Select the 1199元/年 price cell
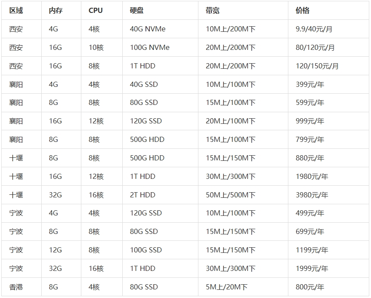371x298 pixels. click(x=312, y=250)
